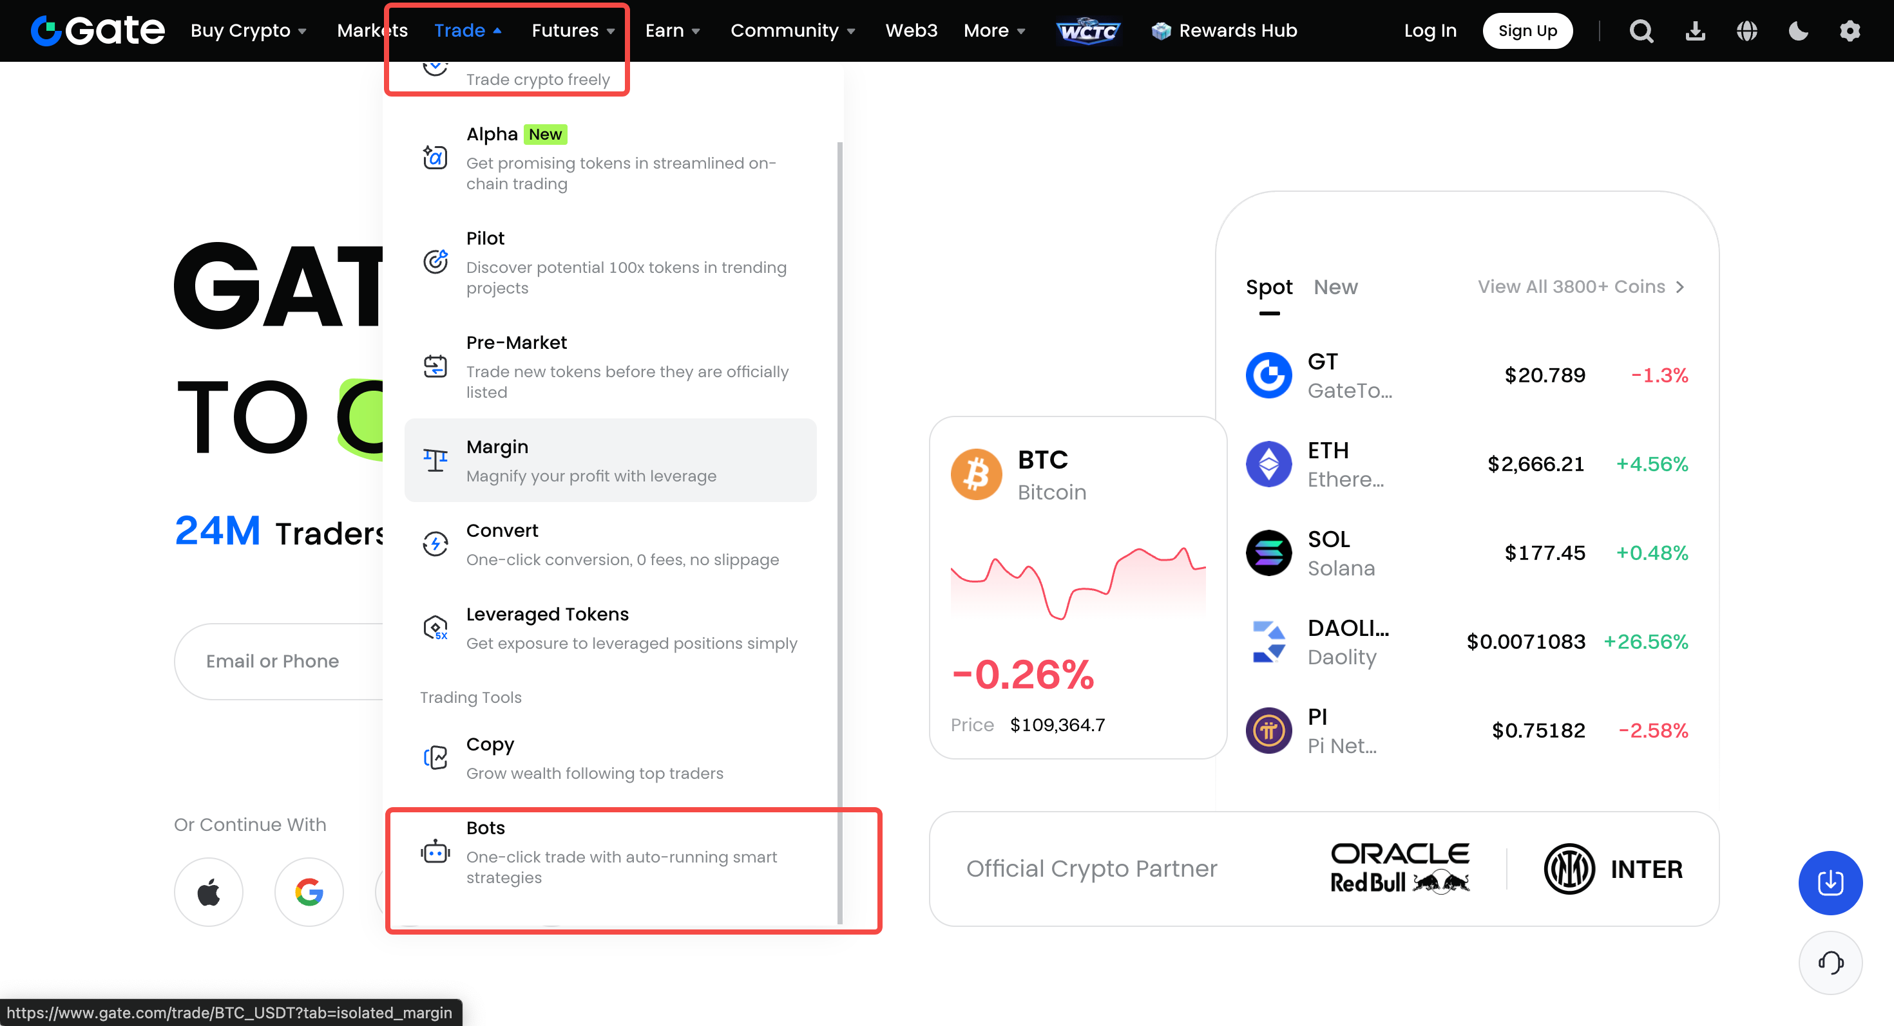1894x1026 pixels.
Task: Toggle dark mode with the moon icon
Action: point(1799,31)
